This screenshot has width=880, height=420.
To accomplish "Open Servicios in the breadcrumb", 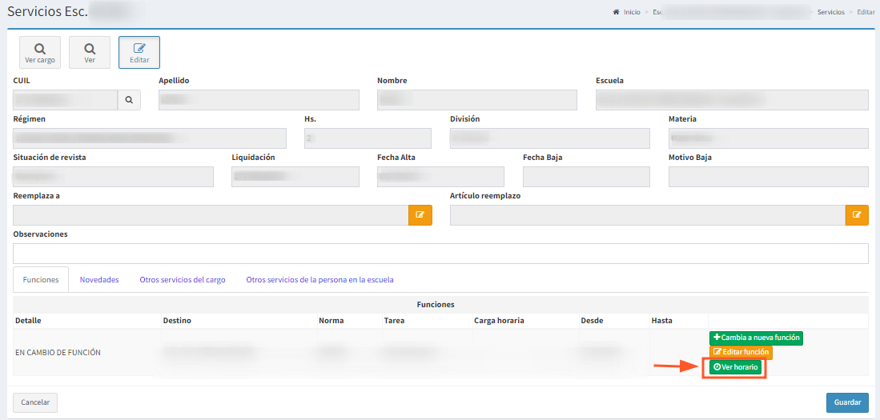I will click(830, 12).
